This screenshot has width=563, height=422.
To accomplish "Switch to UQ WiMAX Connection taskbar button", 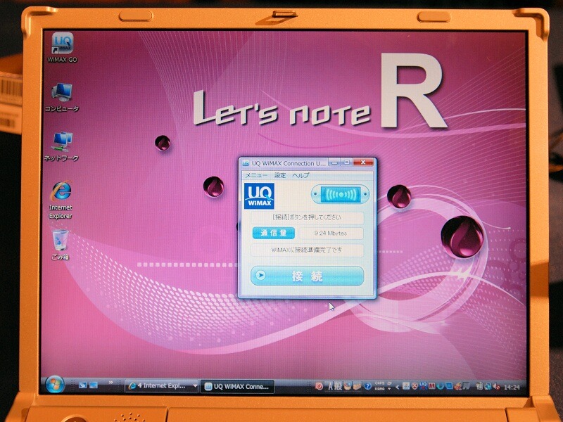I will (x=237, y=386).
